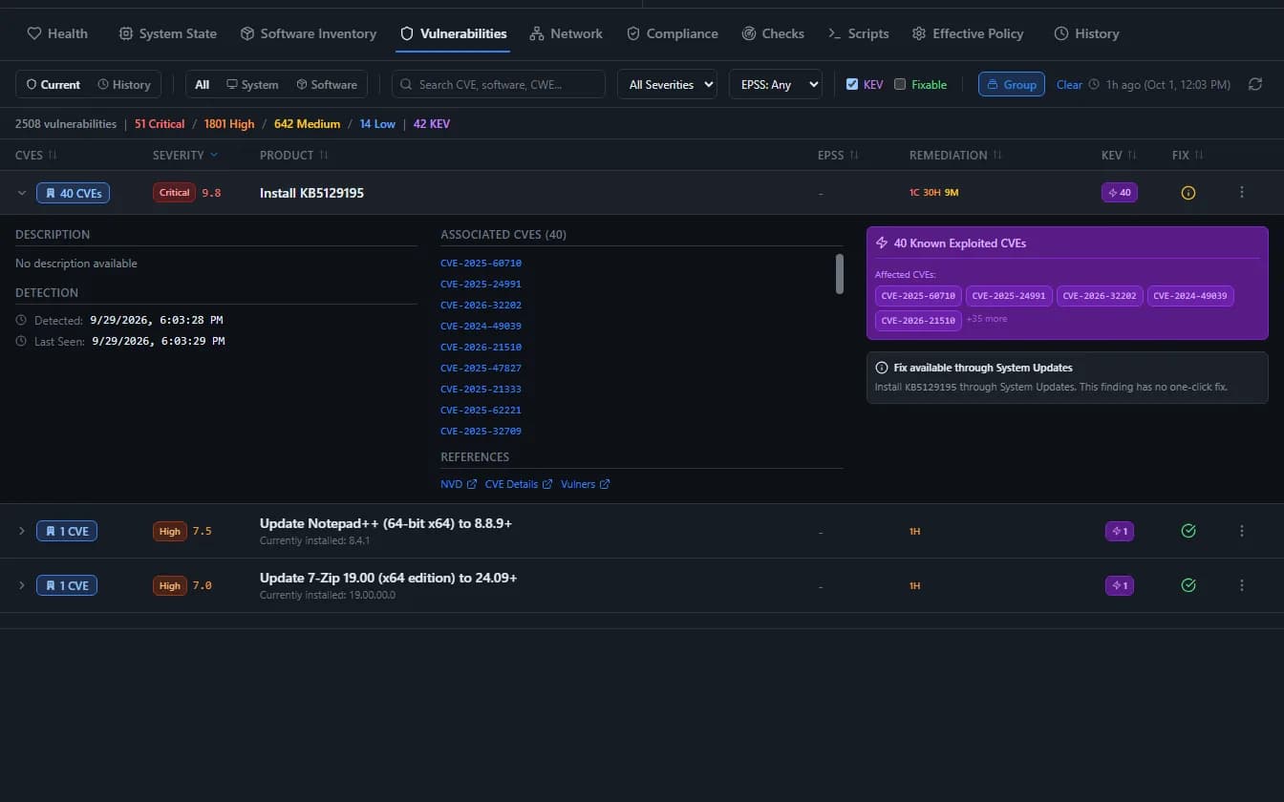
Task: Click the KEV badge on Notepad++ row
Action: tap(1120, 531)
